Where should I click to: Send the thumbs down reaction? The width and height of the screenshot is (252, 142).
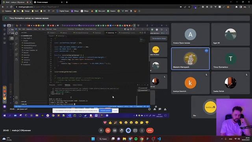point(147,123)
